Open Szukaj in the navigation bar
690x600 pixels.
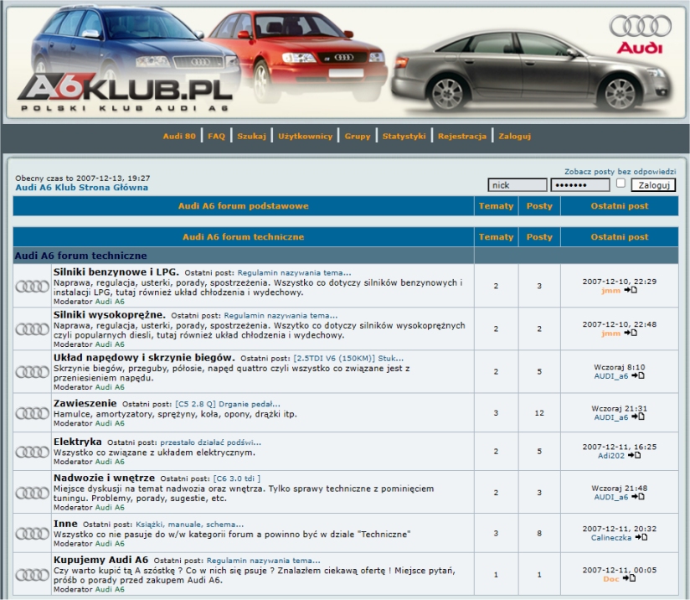click(x=251, y=136)
